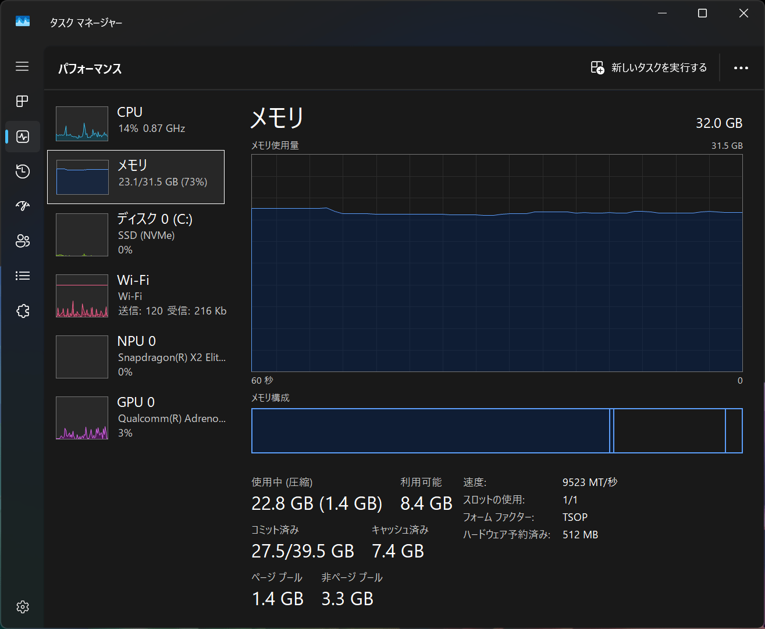Open the Details list page icon
The height and width of the screenshot is (629, 765).
click(22, 276)
